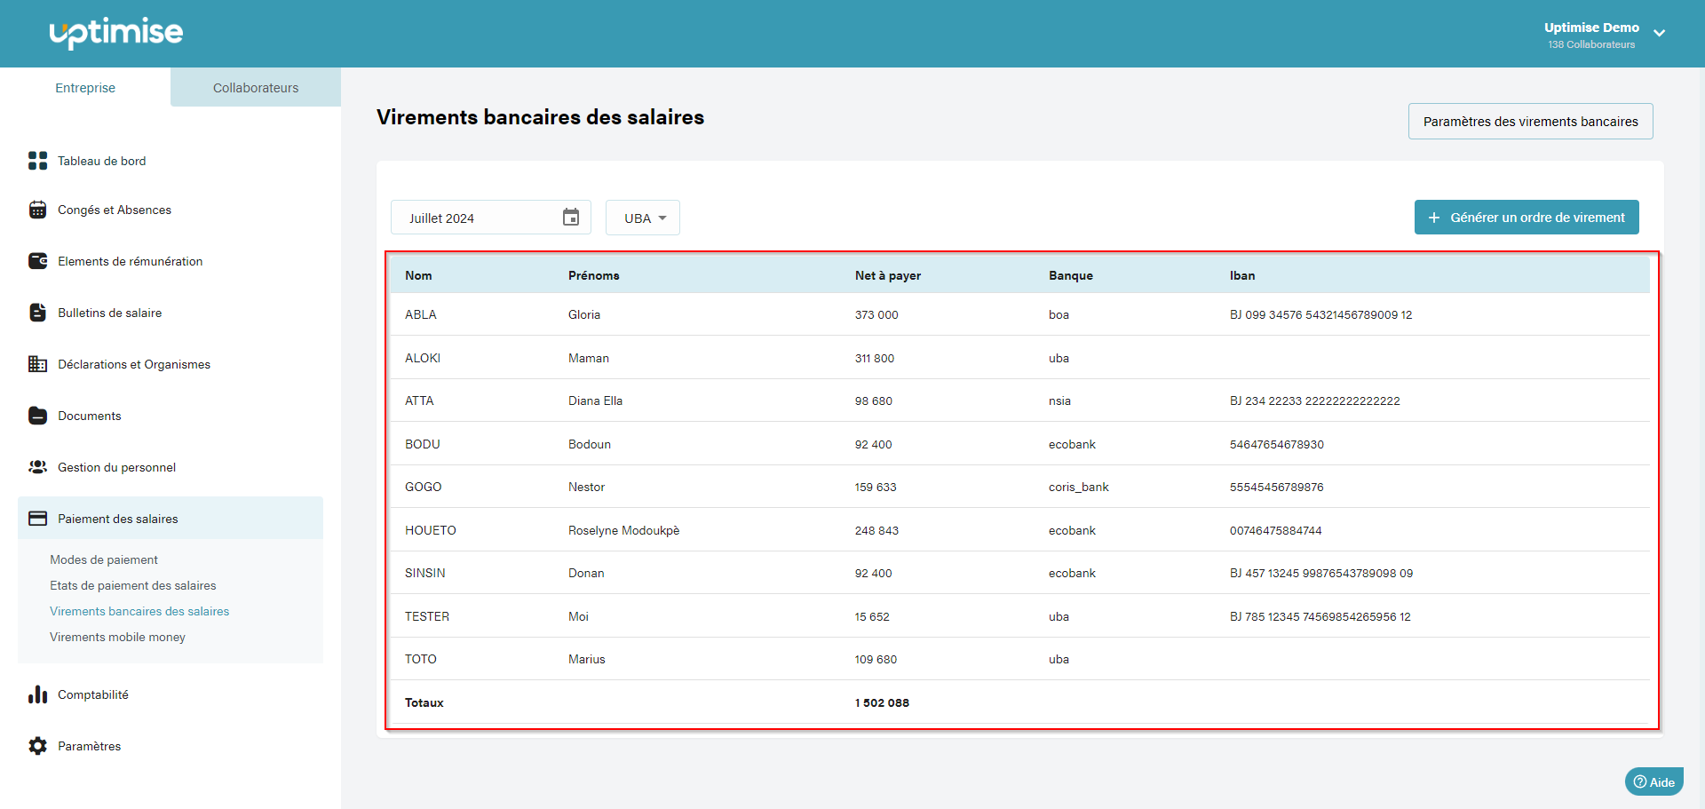Viewport: 1705px width, 809px height.
Task: Click the Aide help button
Action: tap(1653, 781)
